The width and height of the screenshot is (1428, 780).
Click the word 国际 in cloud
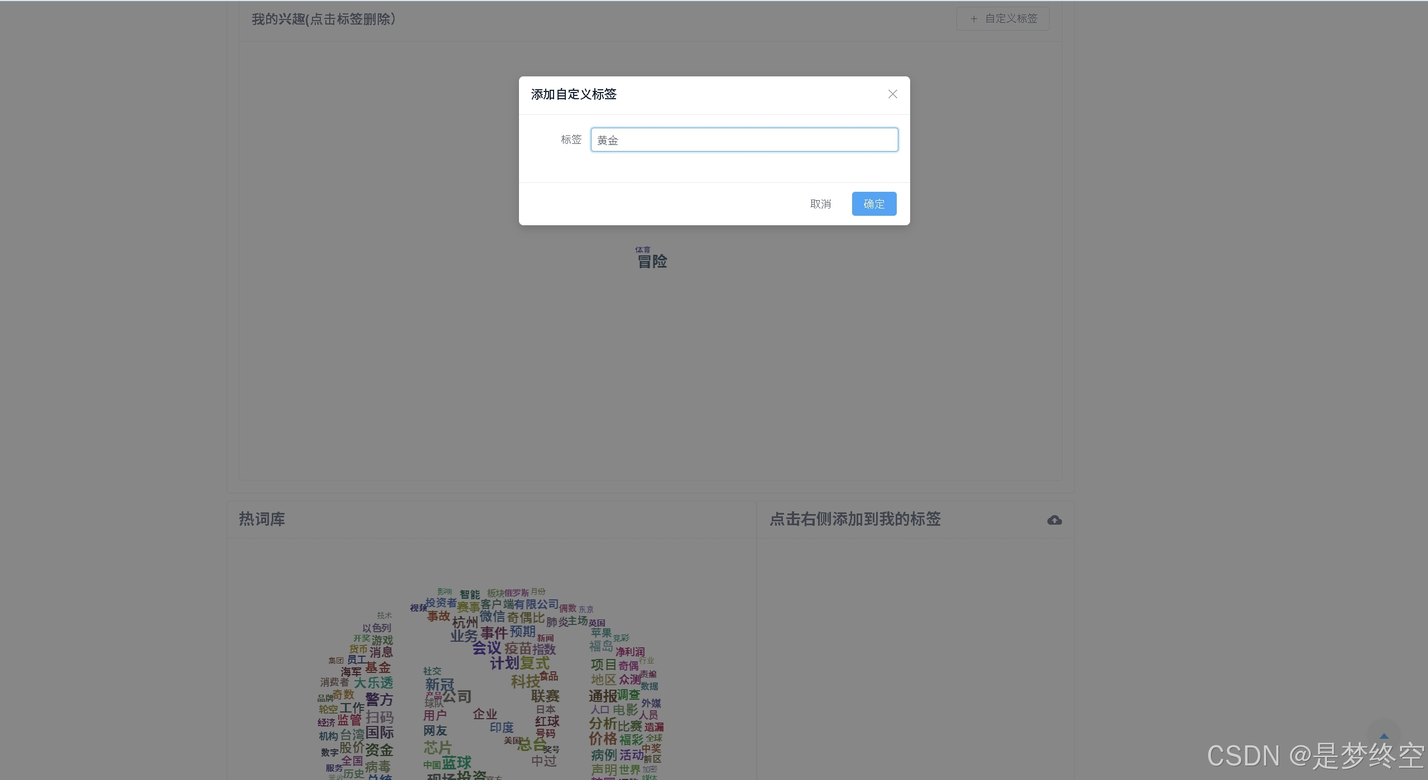tap(379, 733)
